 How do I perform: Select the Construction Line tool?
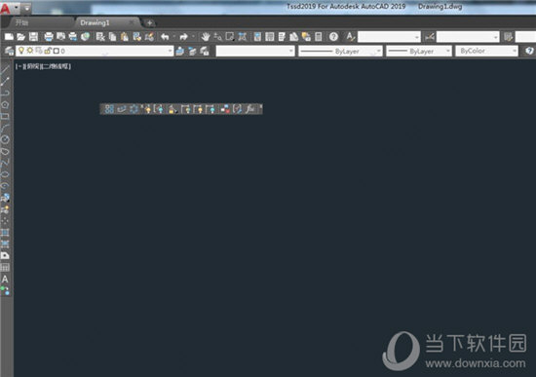(5, 81)
